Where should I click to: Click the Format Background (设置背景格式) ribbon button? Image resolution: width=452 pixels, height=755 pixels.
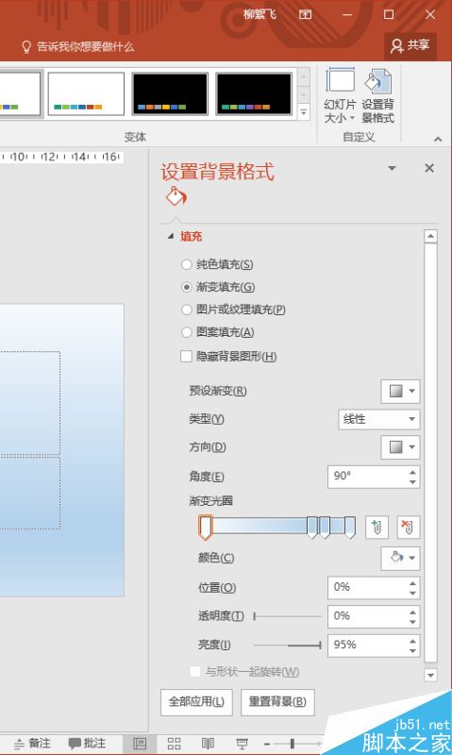coord(377,96)
